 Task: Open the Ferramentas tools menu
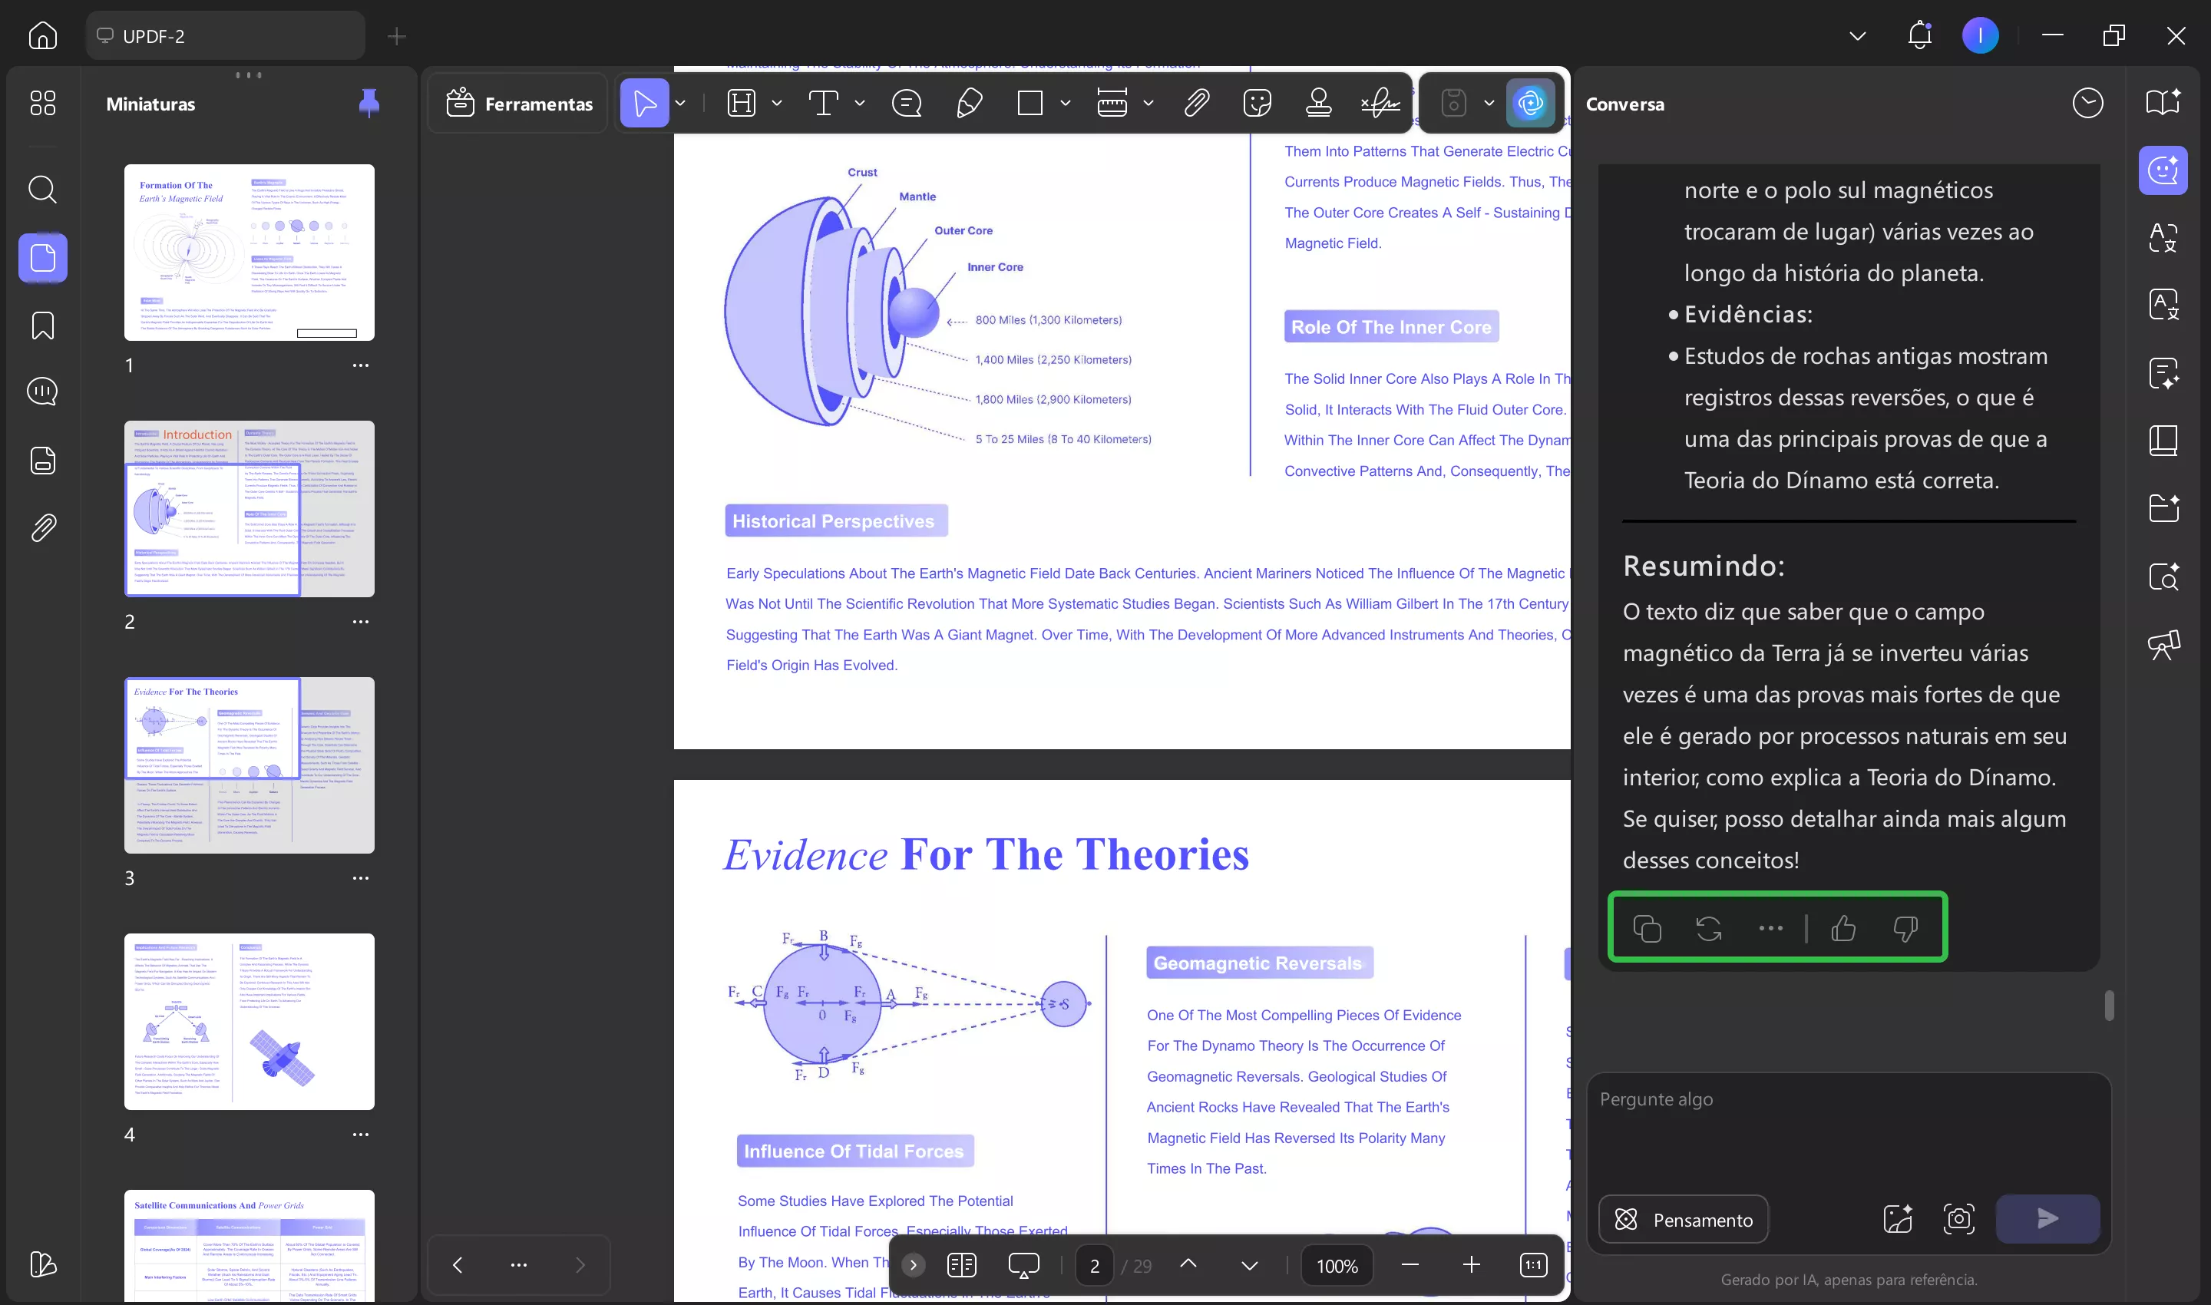[519, 104]
